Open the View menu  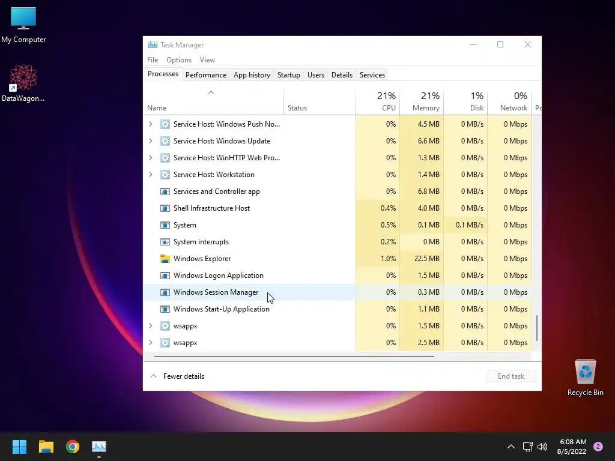[x=207, y=60]
